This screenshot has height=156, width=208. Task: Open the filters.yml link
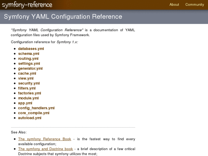[27, 88]
